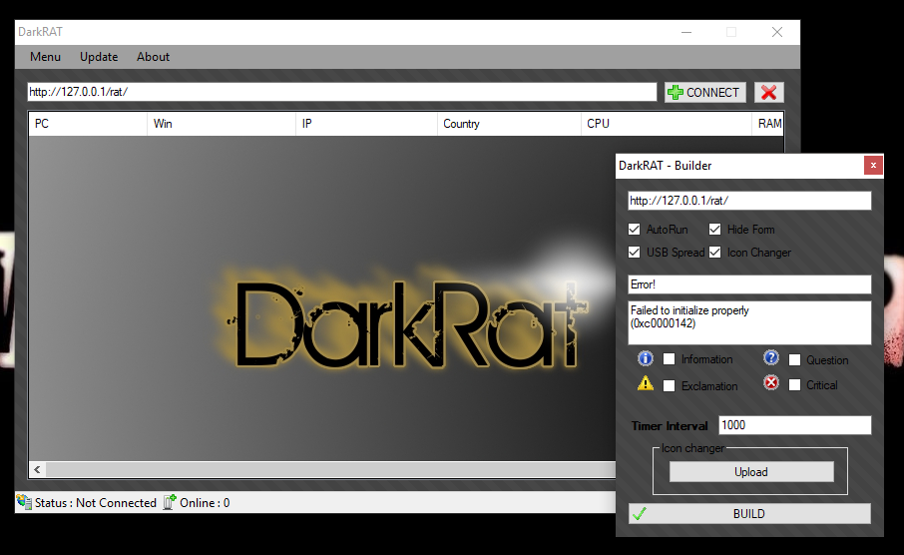
Task: Open the Update menu
Action: (99, 57)
